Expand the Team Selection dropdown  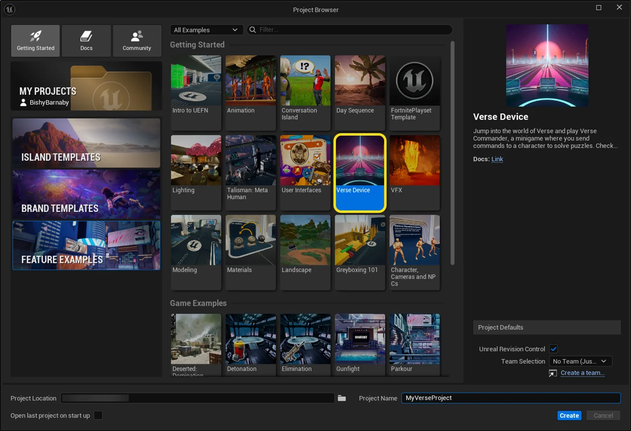coord(581,361)
